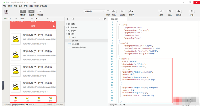Close the app.json editor tab

(x=124, y=19)
